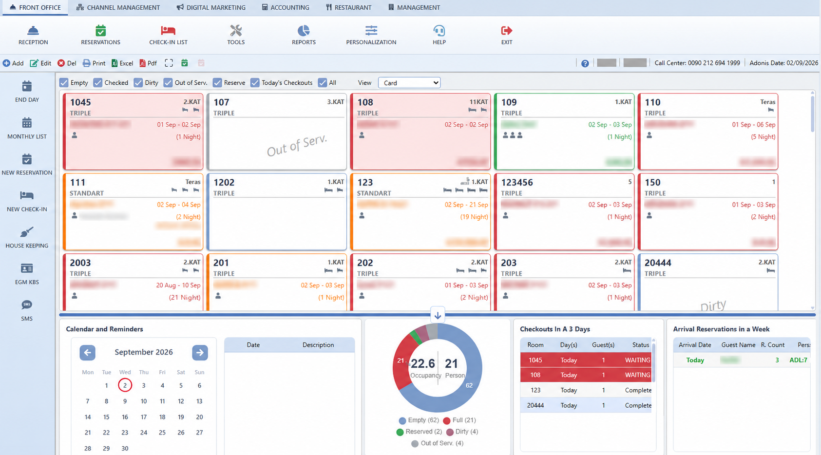The image size is (821, 455).
Task: Export with the Excel button
Action: click(x=122, y=63)
